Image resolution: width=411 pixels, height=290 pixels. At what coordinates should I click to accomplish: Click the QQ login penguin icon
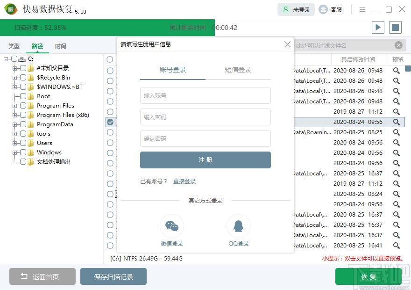[x=238, y=226]
